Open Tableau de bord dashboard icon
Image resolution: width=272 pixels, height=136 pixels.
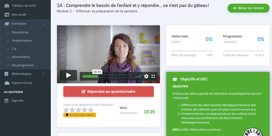click(7, 5)
